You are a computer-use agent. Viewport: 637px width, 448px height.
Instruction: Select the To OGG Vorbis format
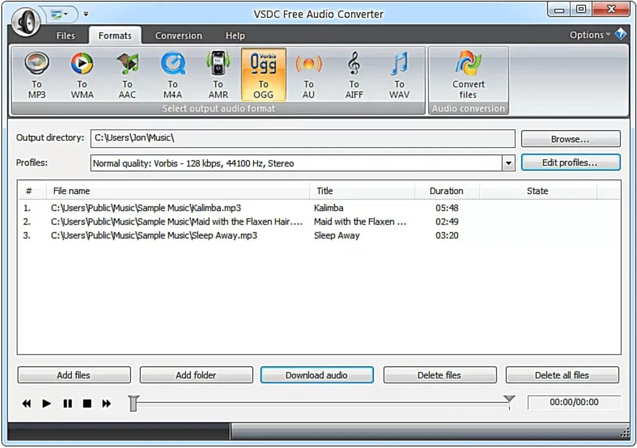(263, 75)
